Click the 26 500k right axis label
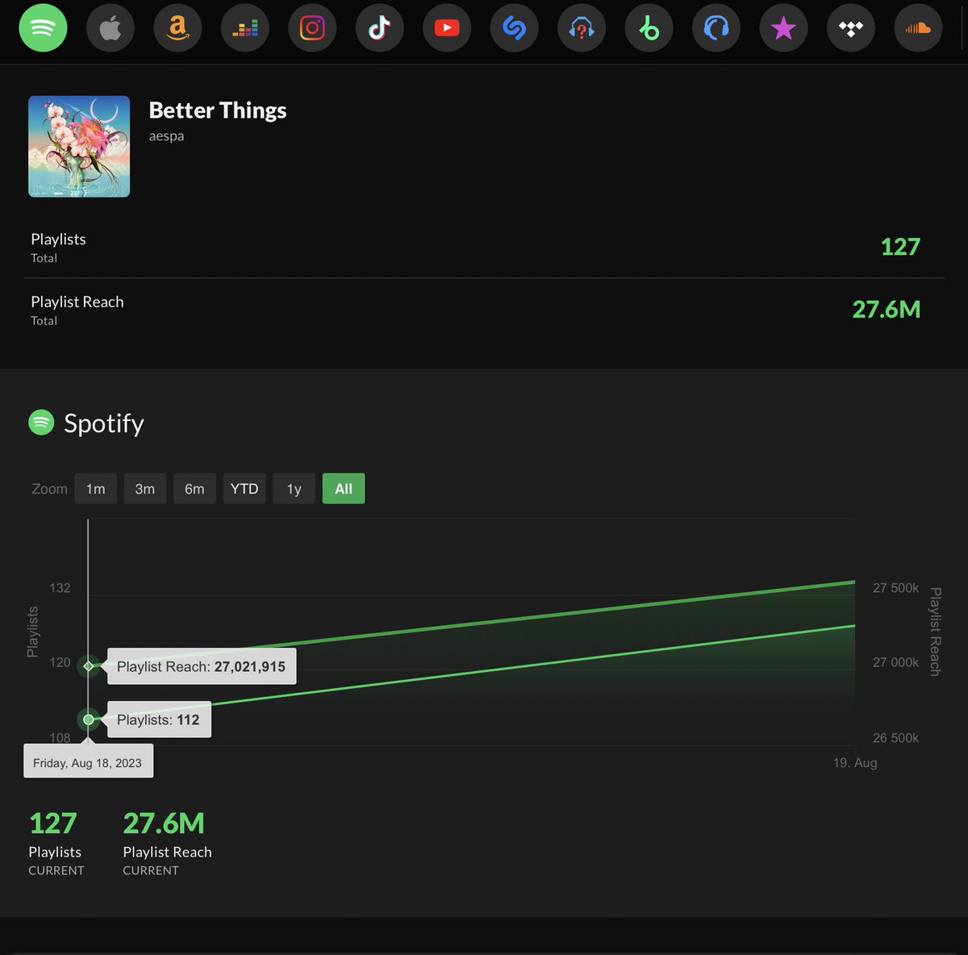Screen dimensions: 968x955 895,738
